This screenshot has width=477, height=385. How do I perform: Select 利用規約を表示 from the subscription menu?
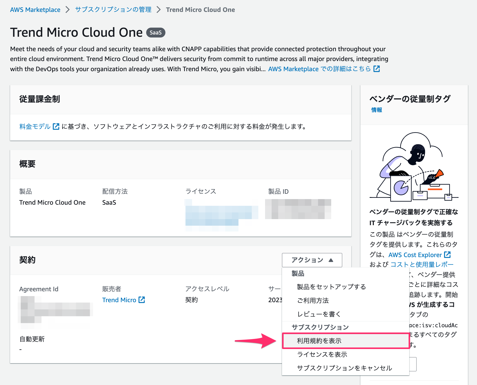pos(319,341)
